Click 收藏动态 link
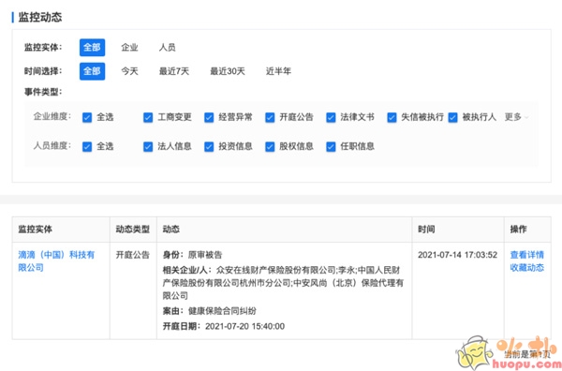The width and height of the screenshot is (562, 371). tap(526, 268)
